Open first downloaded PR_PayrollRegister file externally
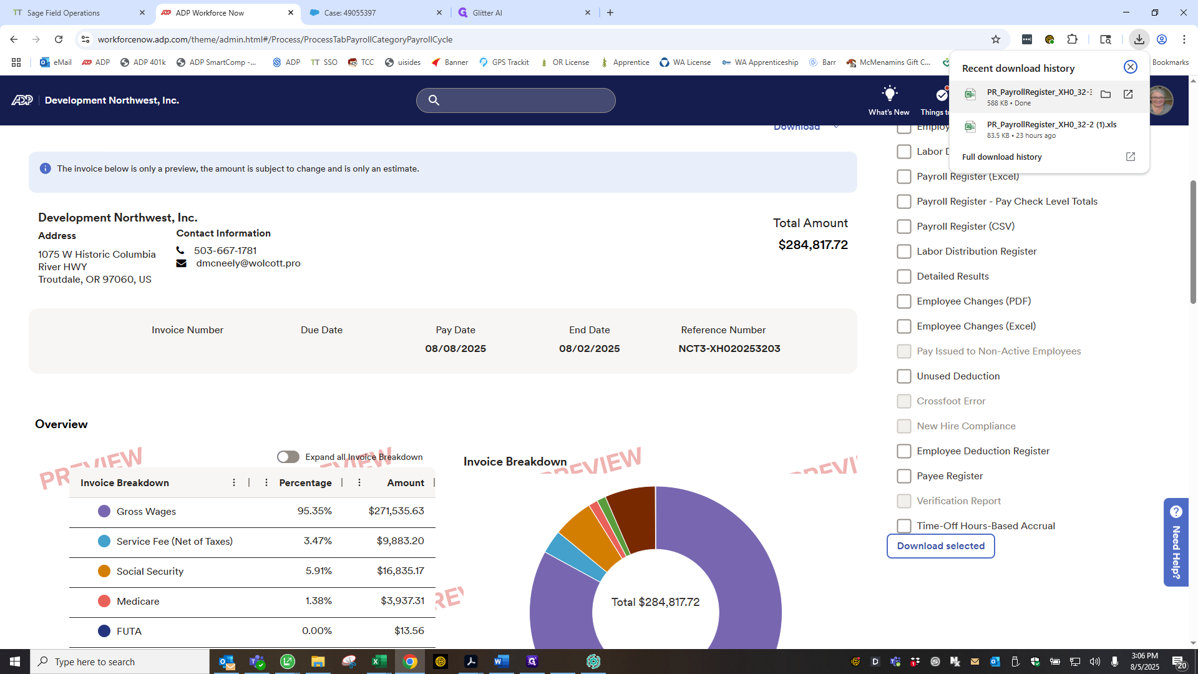1198x674 pixels. tap(1128, 94)
